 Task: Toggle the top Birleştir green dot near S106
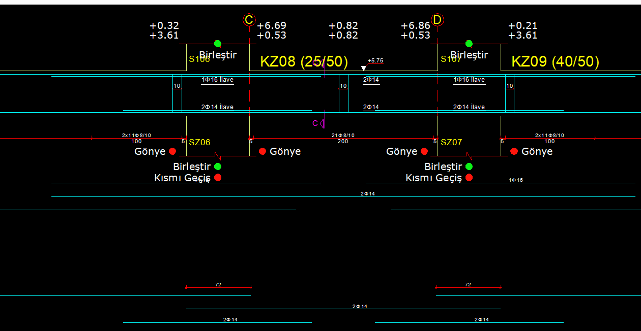218,44
